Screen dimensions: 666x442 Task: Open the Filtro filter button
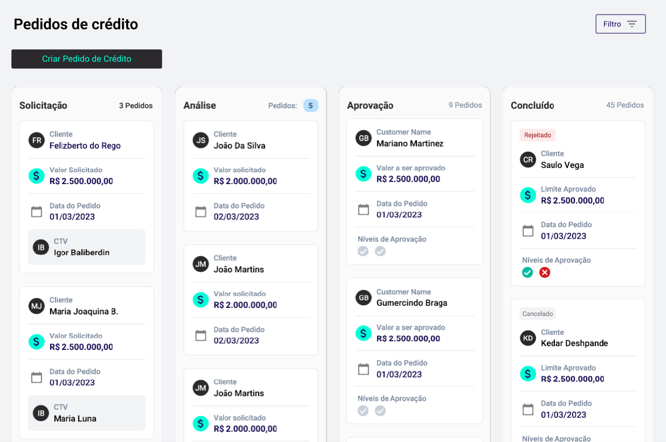point(620,24)
